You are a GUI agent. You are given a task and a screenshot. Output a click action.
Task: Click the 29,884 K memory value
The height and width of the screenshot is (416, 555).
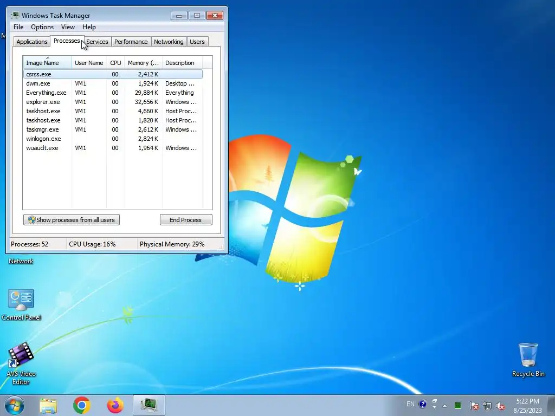[x=146, y=93]
